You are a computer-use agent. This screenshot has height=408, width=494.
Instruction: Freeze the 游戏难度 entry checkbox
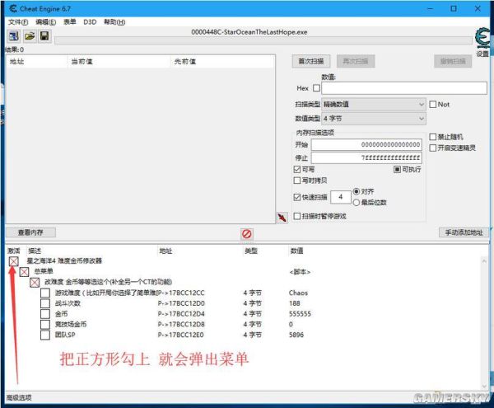45,293
